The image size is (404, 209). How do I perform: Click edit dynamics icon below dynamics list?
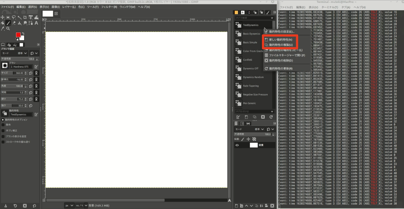[x=238, y=117]
